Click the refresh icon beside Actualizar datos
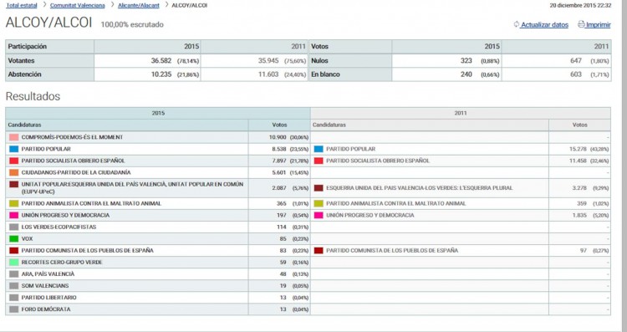Viewport: 627px width, 332px height. [517, 24]
